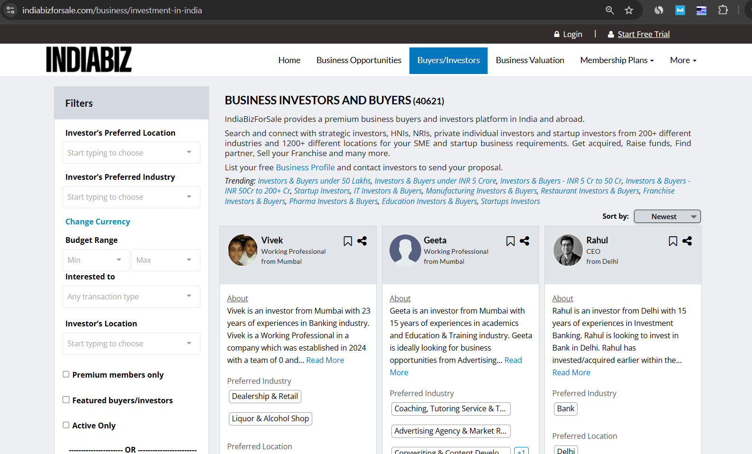Screen dimensions: 752x454
Task: Open Geeta's placeholder avatar
Action: 405,250
